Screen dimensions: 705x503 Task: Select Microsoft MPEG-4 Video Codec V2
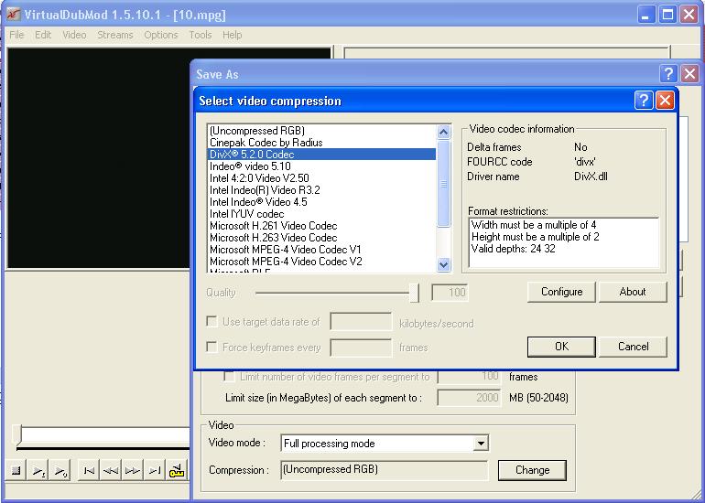tap(321, 262)
